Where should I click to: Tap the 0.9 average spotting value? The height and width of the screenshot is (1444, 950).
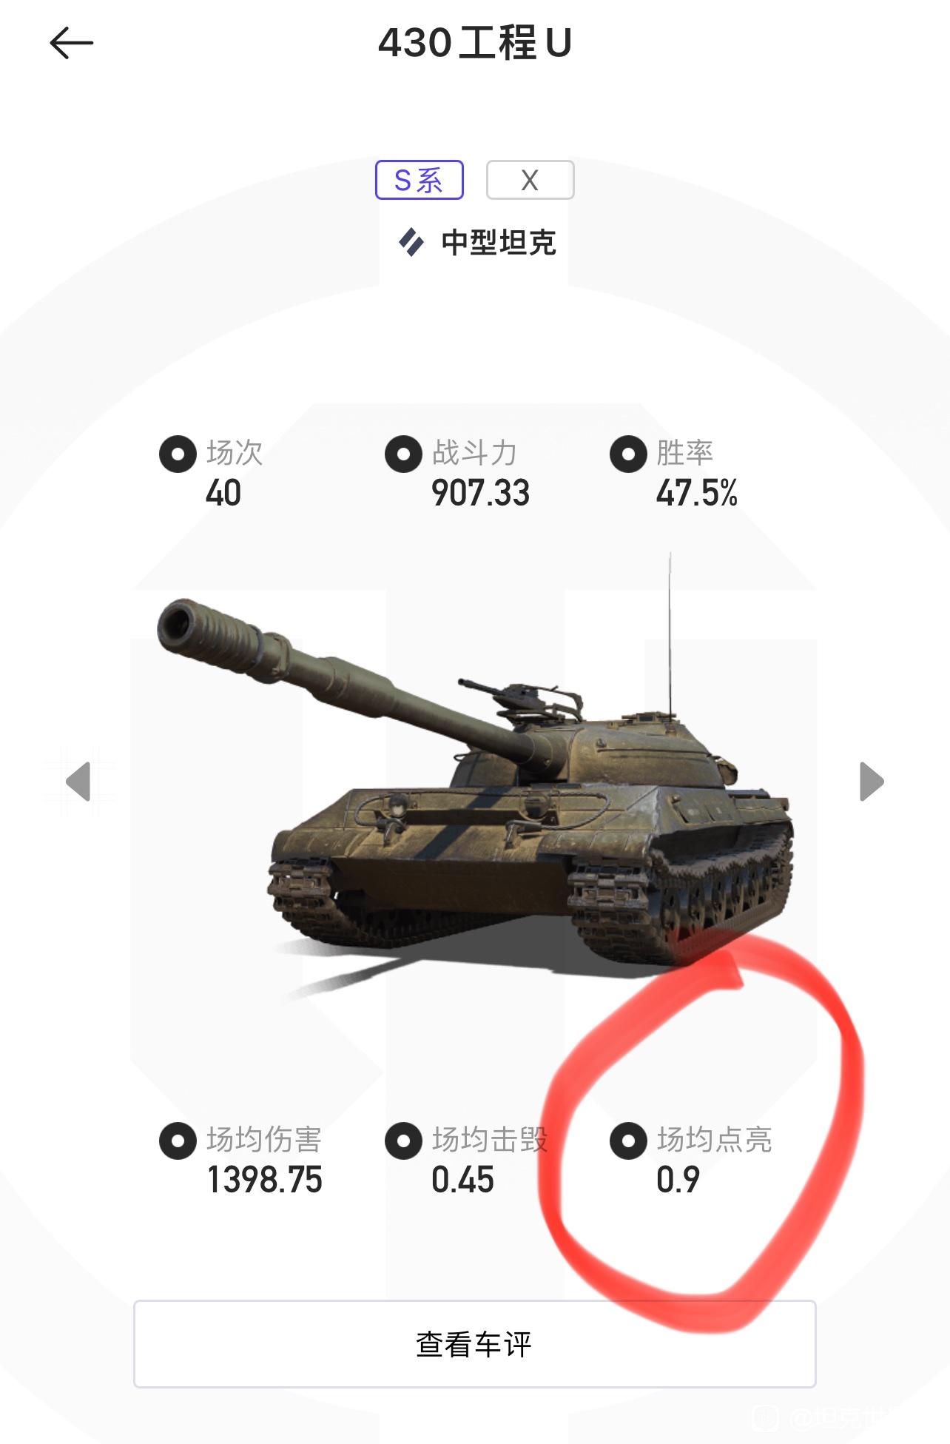[x=678, y=1180]
